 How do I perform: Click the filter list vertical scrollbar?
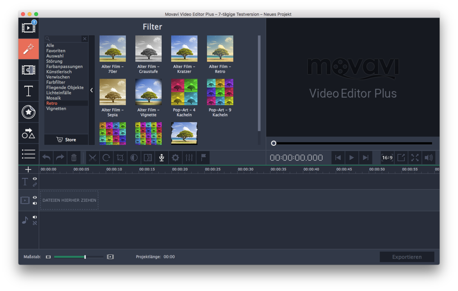[x=259, y=83]
